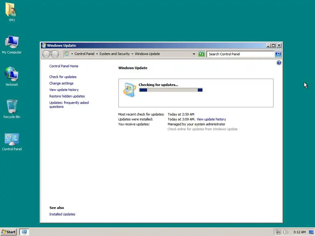This screenshot has height=236, width=315.
Task: Open Updates: frequently asked questions link
Action: point(69,104)
